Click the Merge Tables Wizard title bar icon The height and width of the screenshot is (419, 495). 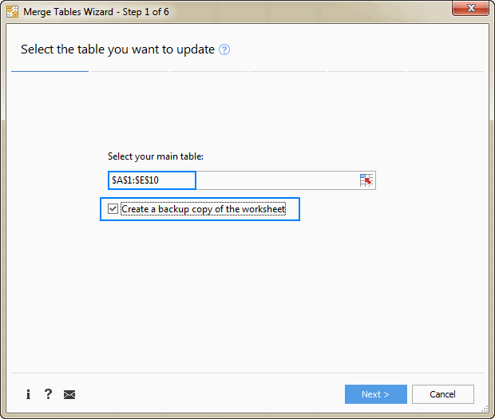[x=13, y=11]
